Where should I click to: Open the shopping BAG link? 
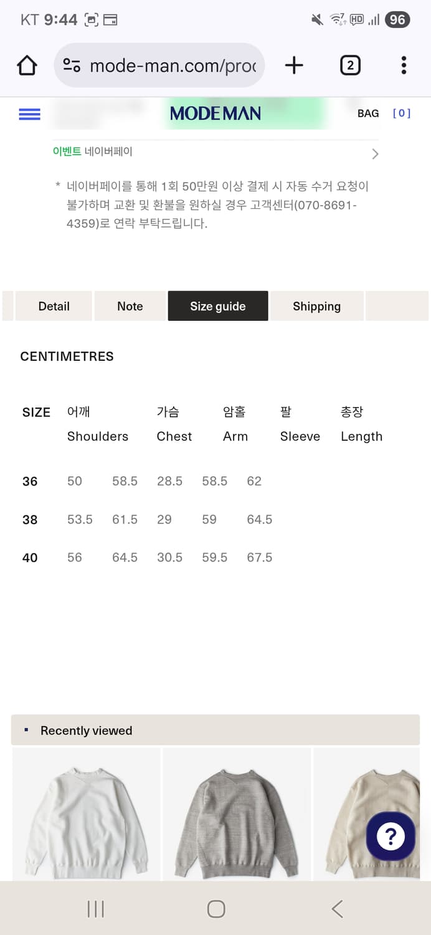click(368, 113)
